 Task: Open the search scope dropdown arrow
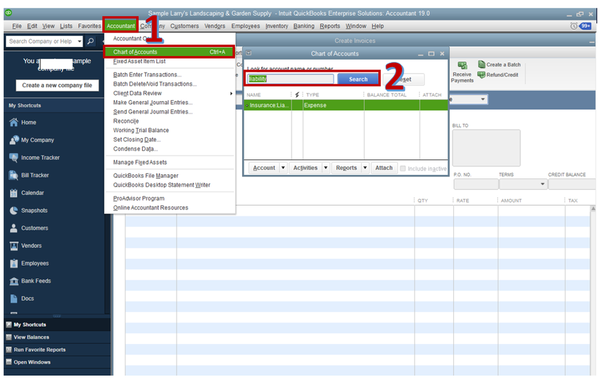(x=79, y=41)
